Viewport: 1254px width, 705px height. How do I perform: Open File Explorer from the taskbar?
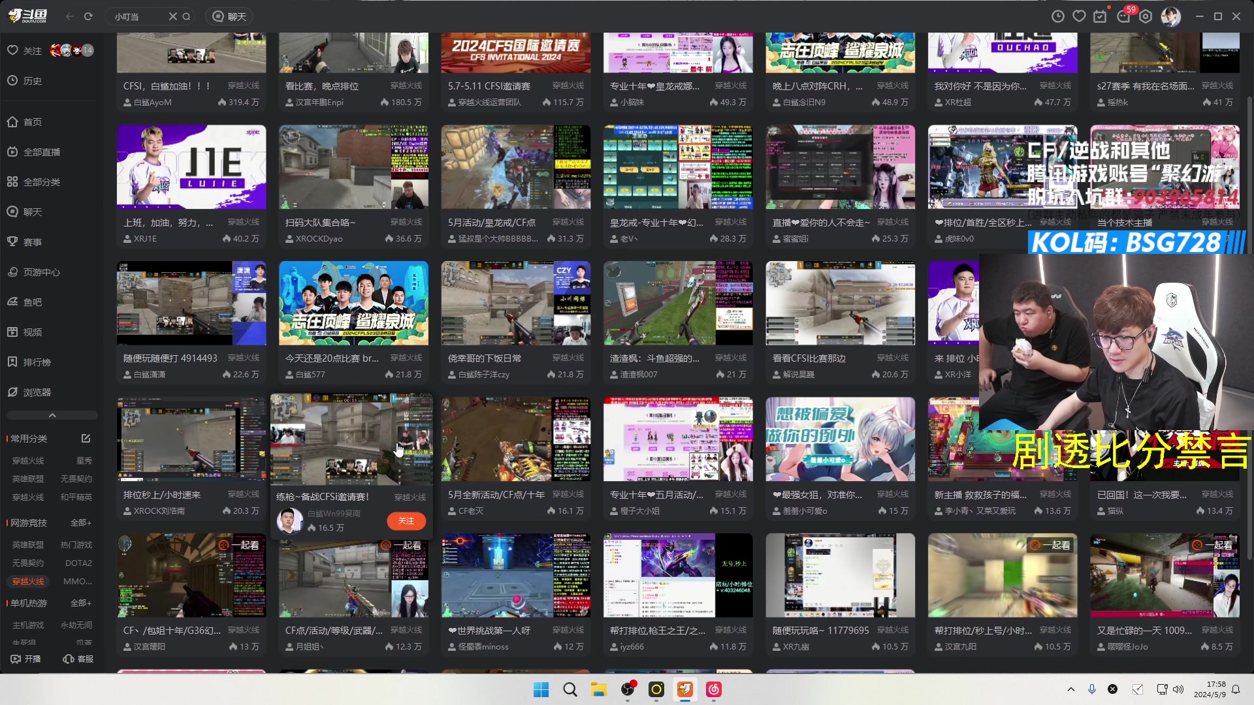click(x=598, y=689)
